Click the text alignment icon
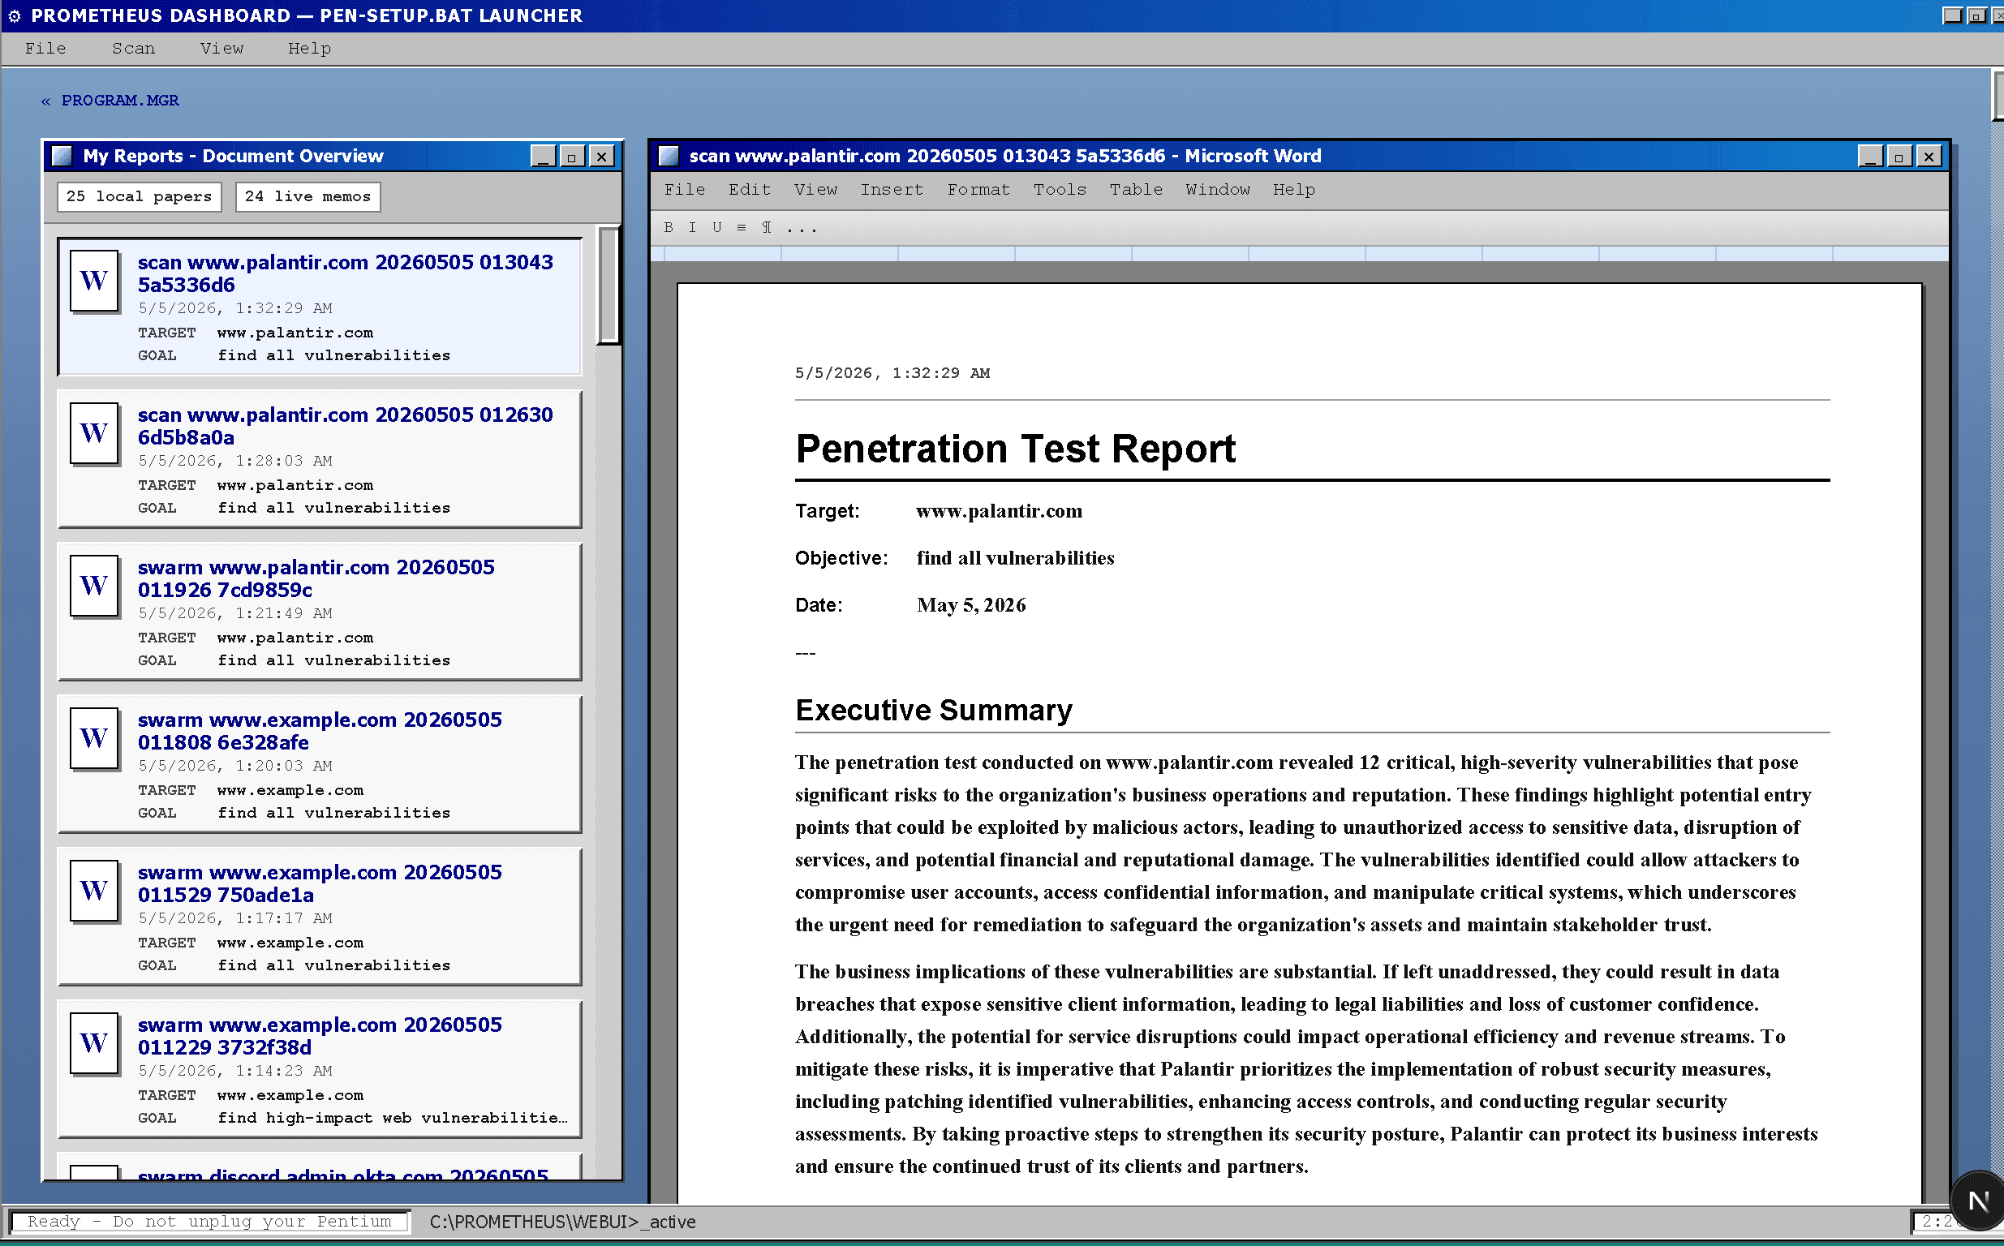2004x1246 pixels. click(x=742, y=227)
